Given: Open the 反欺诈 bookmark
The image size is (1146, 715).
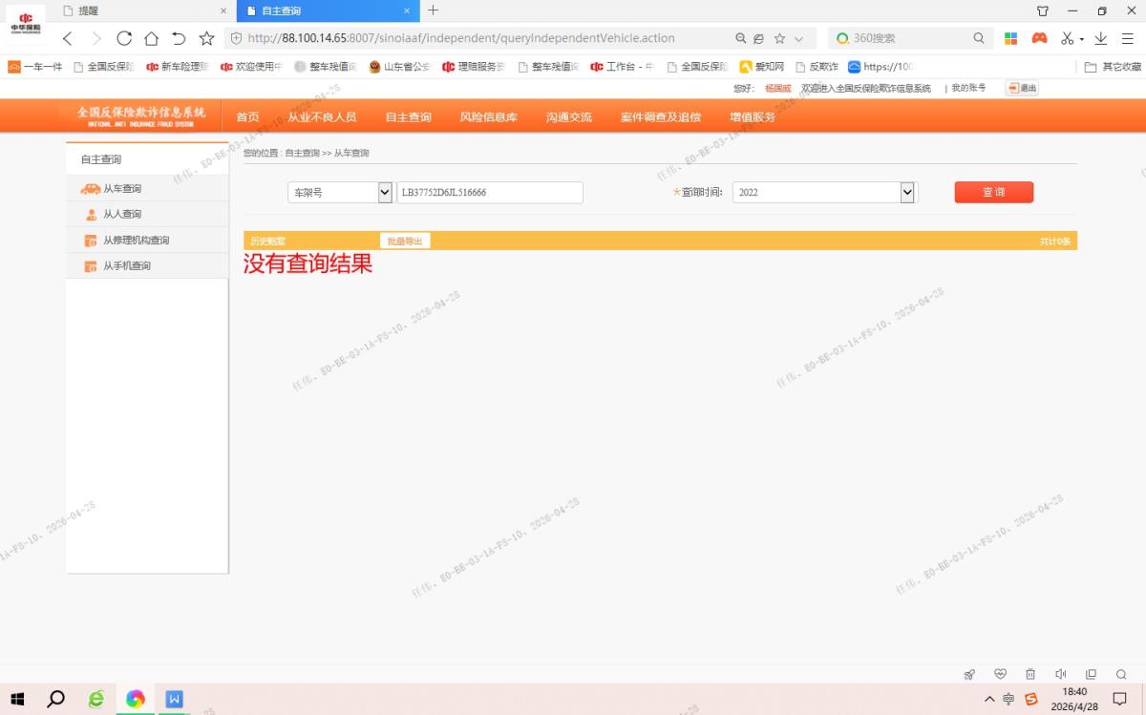Looking at the screenshot, I should click(817, 67).
